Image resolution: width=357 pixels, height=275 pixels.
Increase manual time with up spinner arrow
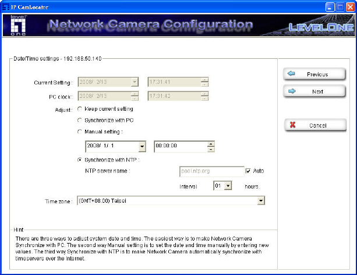[x=211, y=144]
